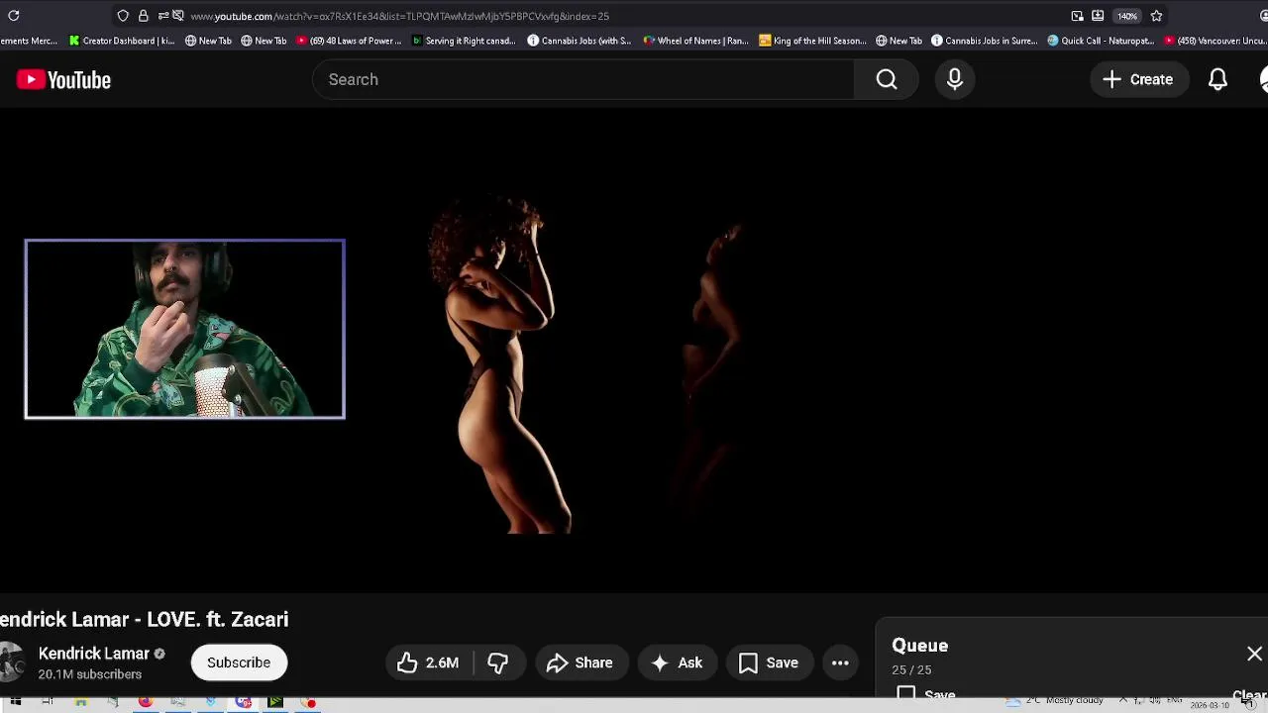
Task: Click the 140% zoom level indicator
Action: [x=1127, y=16]
